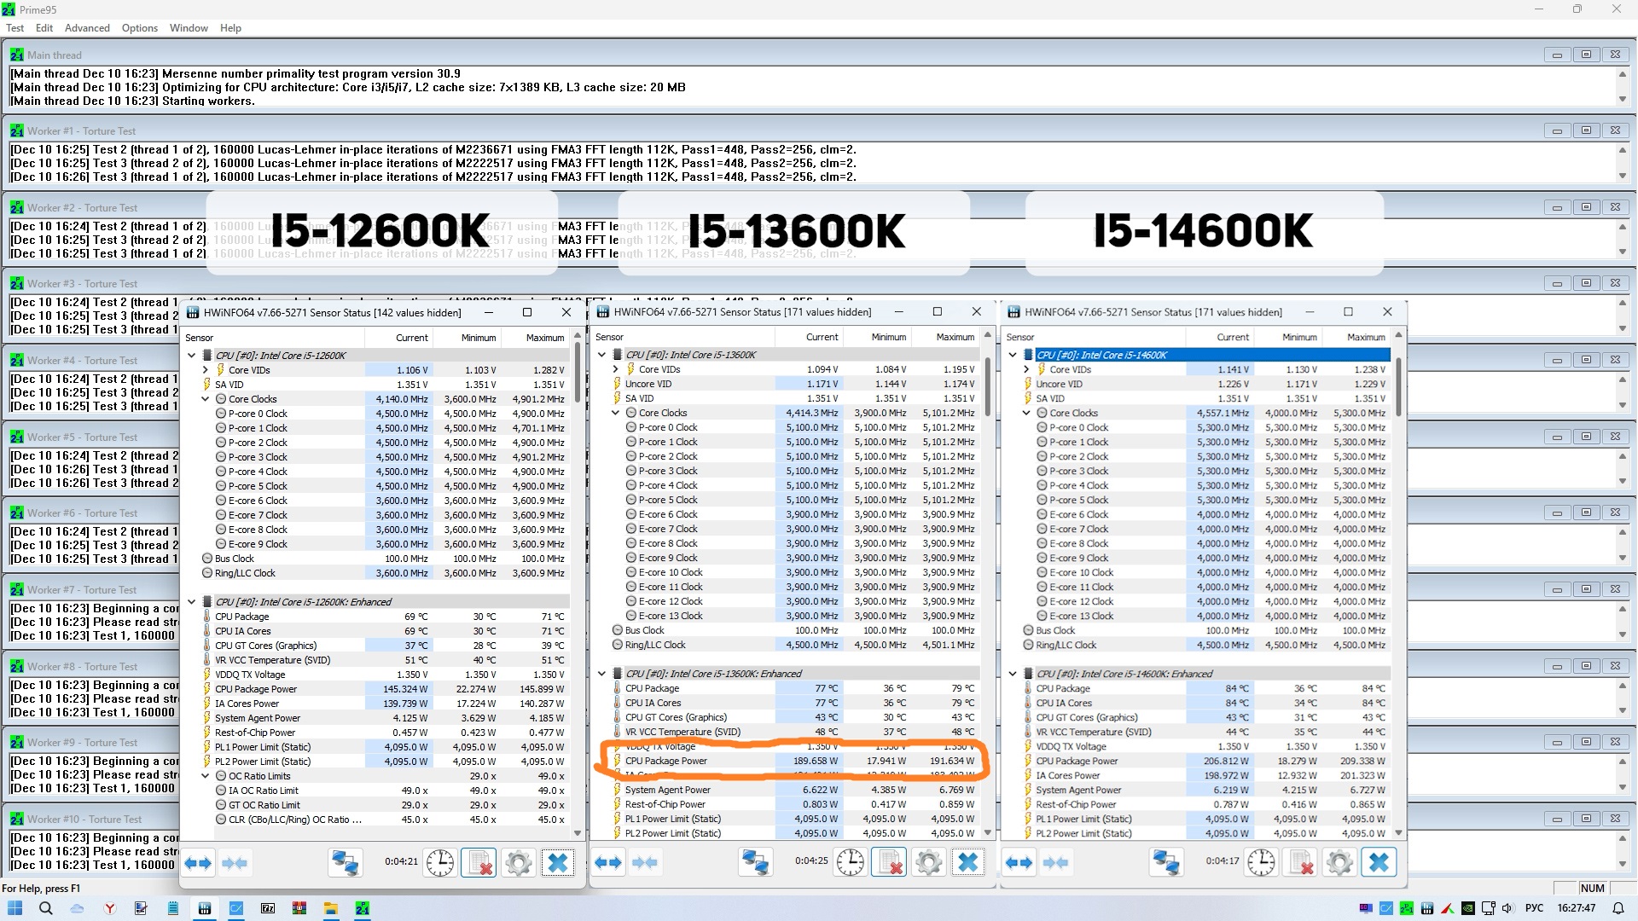Open taskbar search magnifier

46,908
